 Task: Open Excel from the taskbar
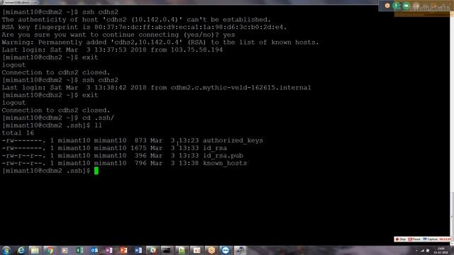click(79, 250)
